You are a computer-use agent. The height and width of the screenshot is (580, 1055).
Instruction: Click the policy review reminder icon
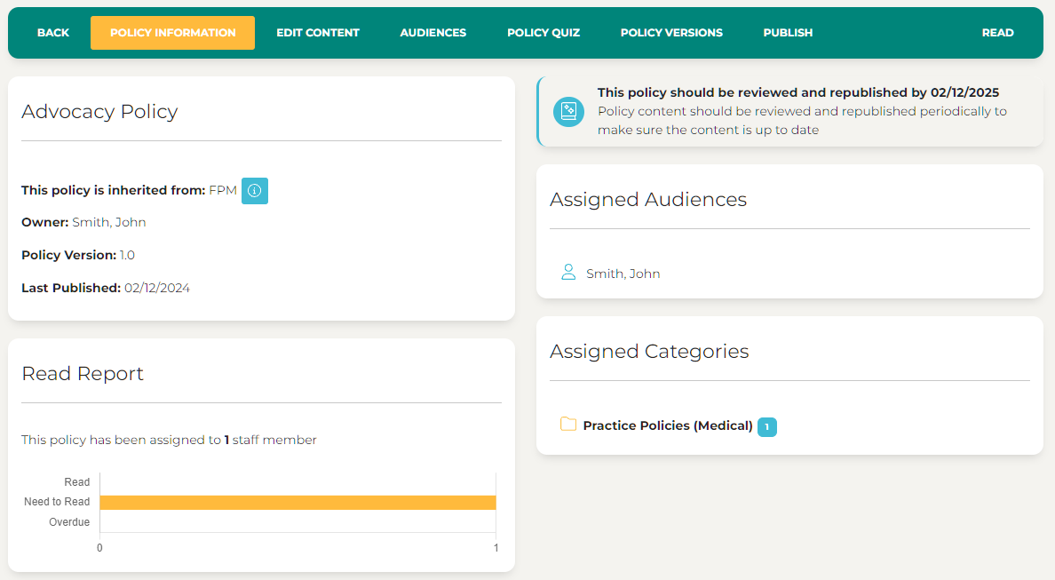pos(568,111)
